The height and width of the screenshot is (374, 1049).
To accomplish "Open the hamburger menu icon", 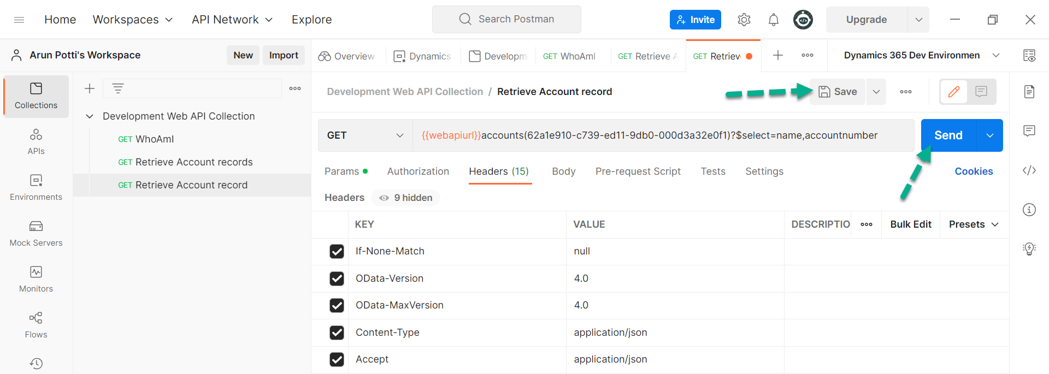I will click(19, 20).
